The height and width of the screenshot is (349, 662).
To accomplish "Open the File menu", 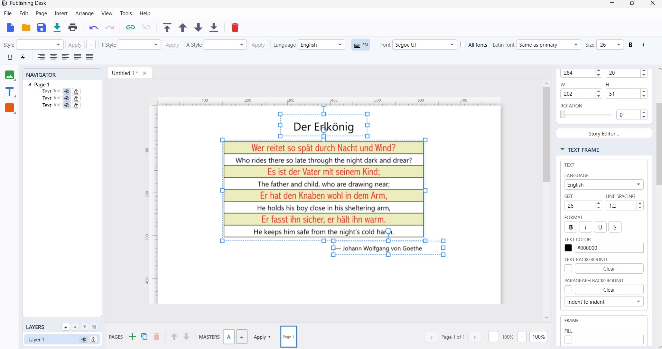I will click(x=8, y=13).
